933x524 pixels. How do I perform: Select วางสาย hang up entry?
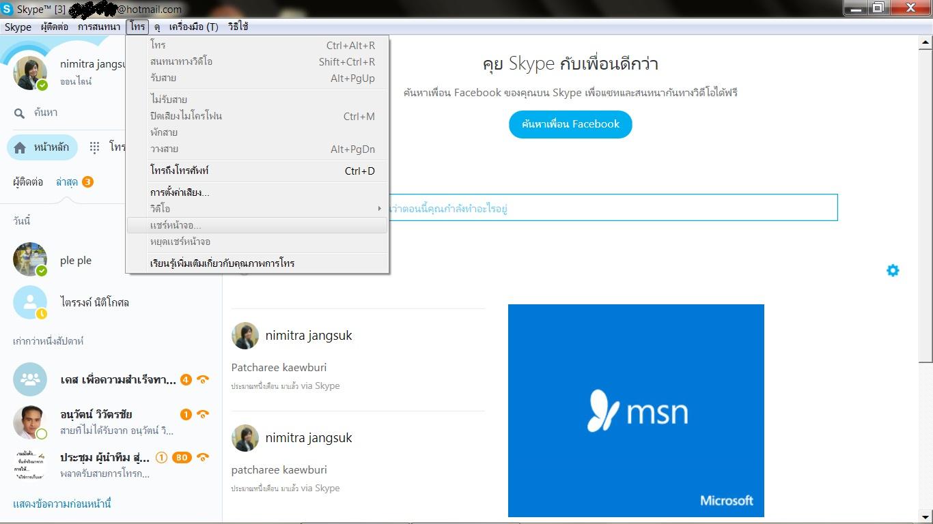click(x=257, y=149)
